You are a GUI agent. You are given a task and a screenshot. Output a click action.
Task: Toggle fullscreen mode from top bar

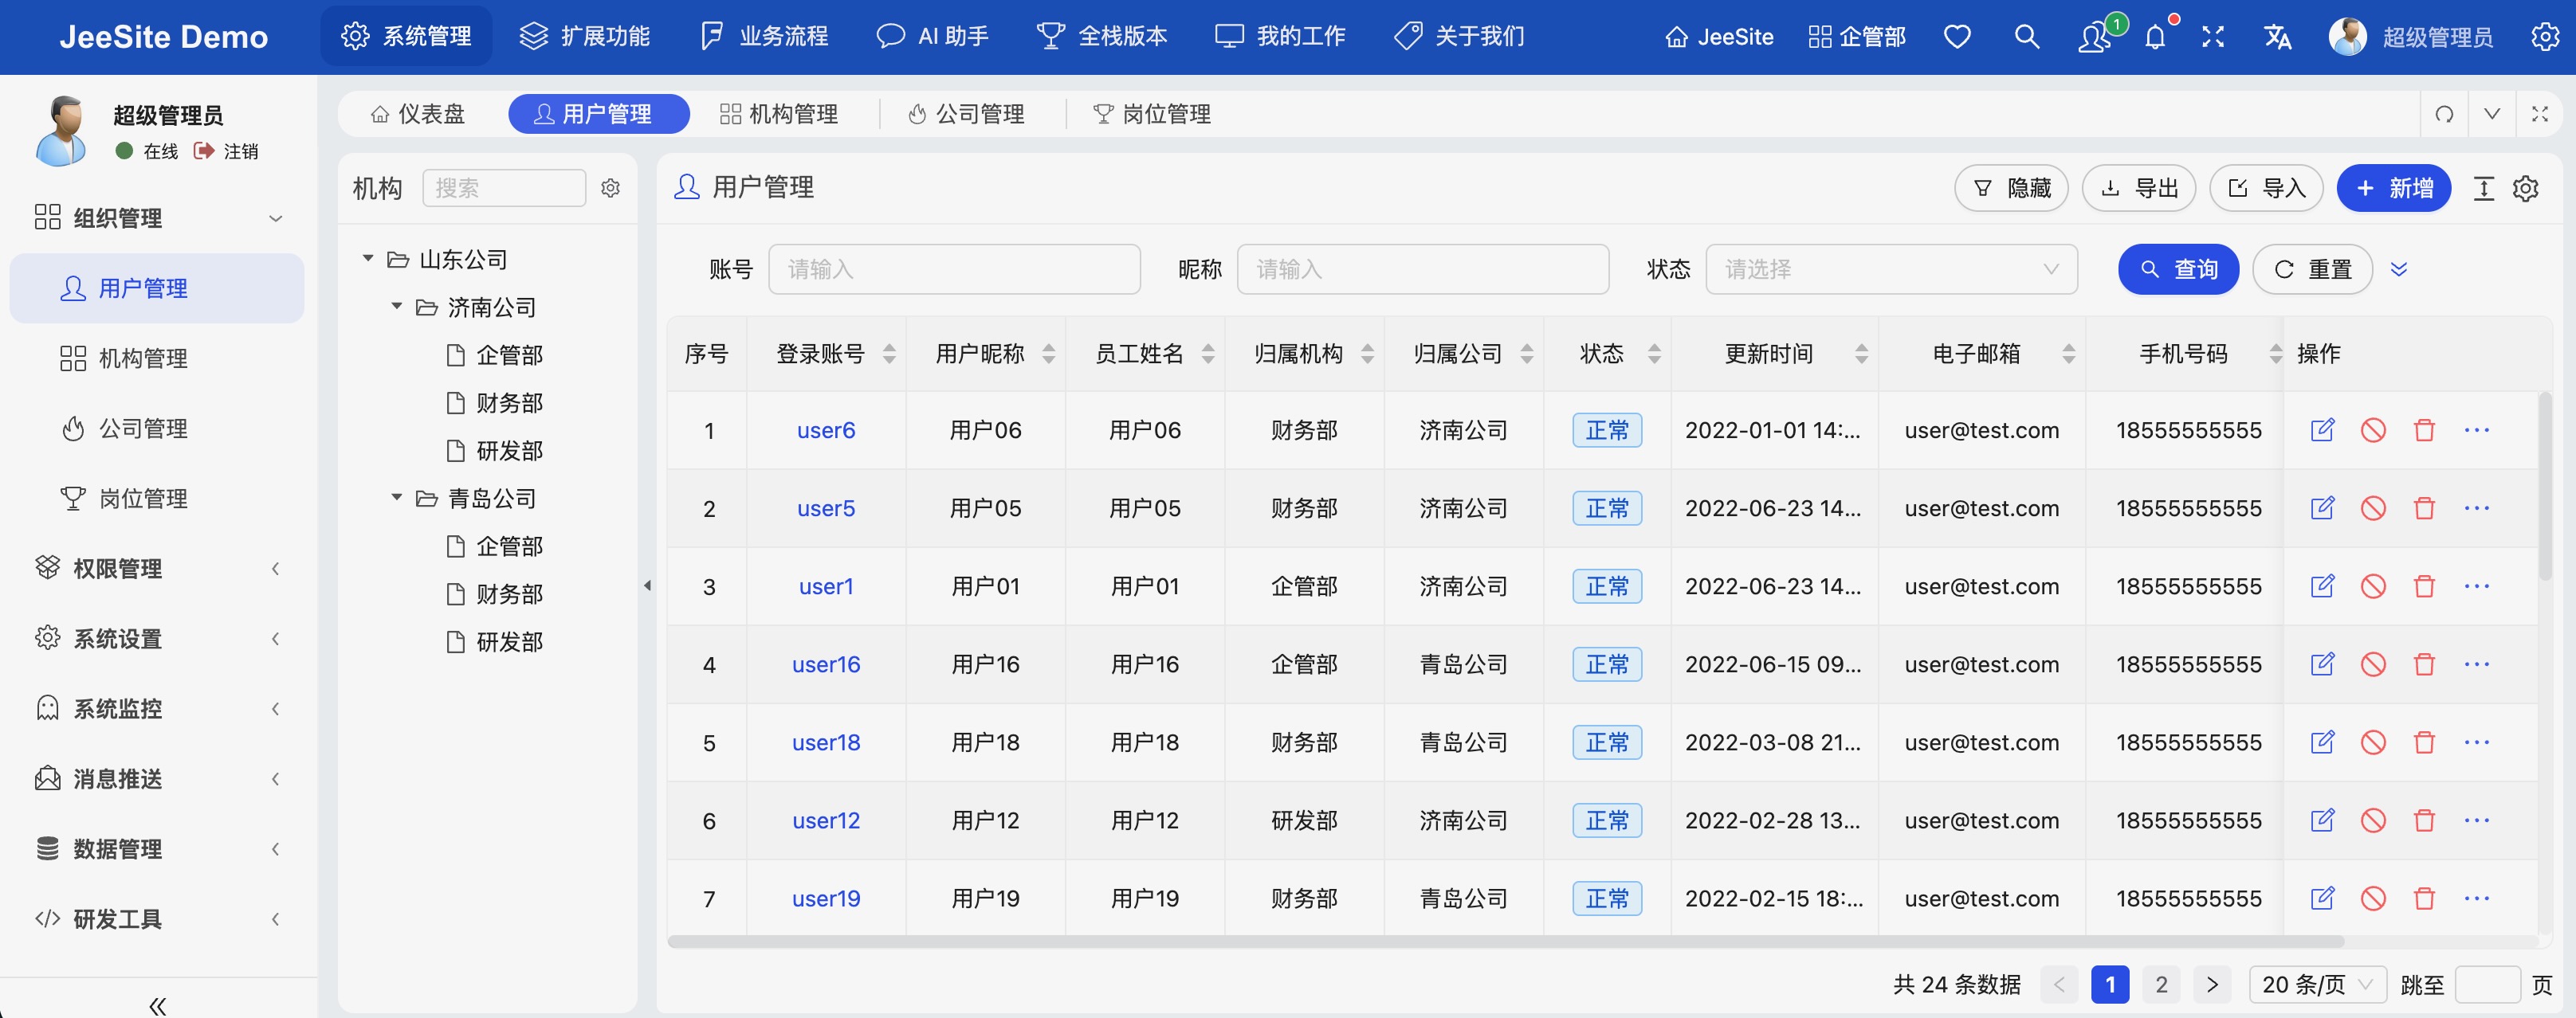click(x=2213, y=37)
